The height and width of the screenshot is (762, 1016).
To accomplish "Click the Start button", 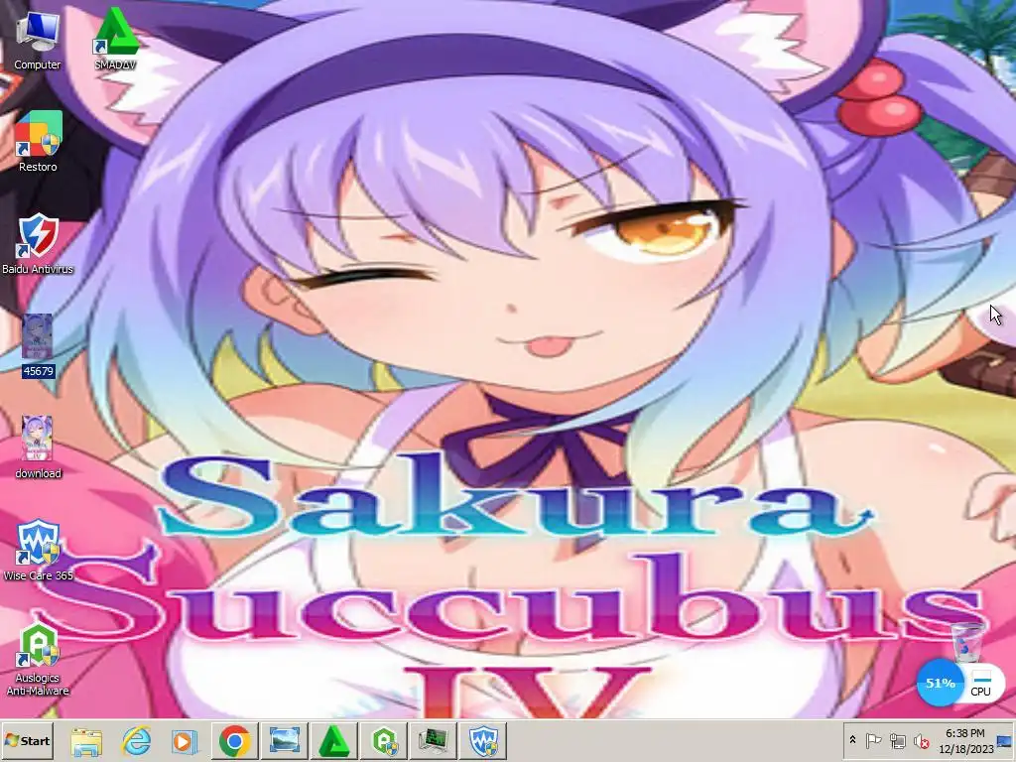I will click(27, 740).
